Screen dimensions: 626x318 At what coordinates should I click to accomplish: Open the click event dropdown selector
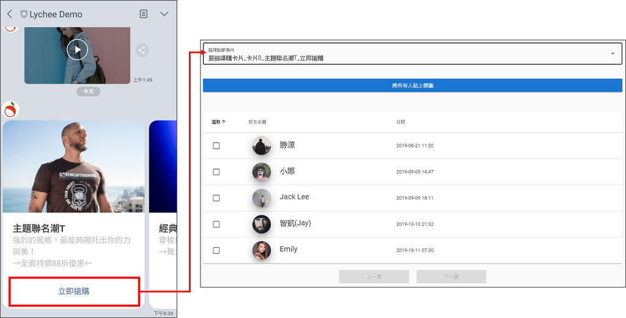[403, 54]
